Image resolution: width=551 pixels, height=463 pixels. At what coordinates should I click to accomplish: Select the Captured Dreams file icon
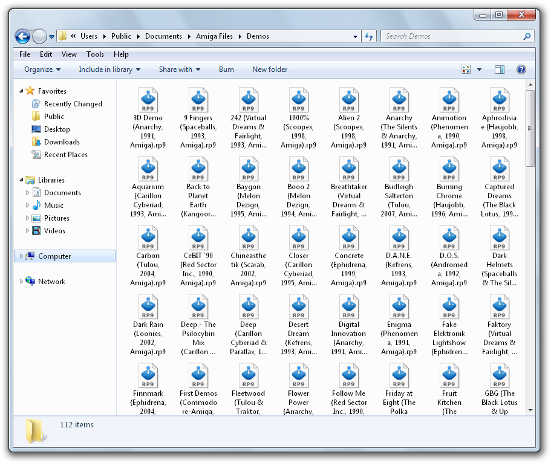pyautogui.click(x=500, y=169)
